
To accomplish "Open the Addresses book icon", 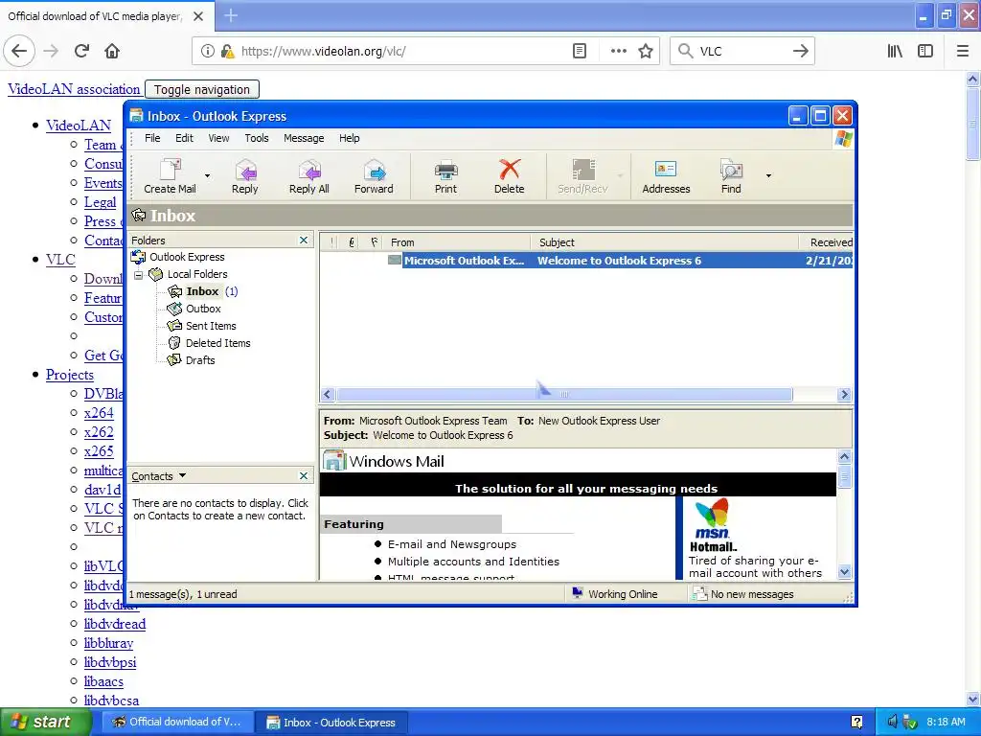I will tap(666, 176).
